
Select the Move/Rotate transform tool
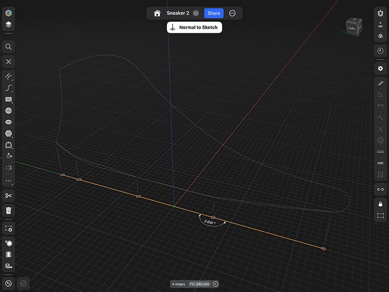(x=8, y=156)
